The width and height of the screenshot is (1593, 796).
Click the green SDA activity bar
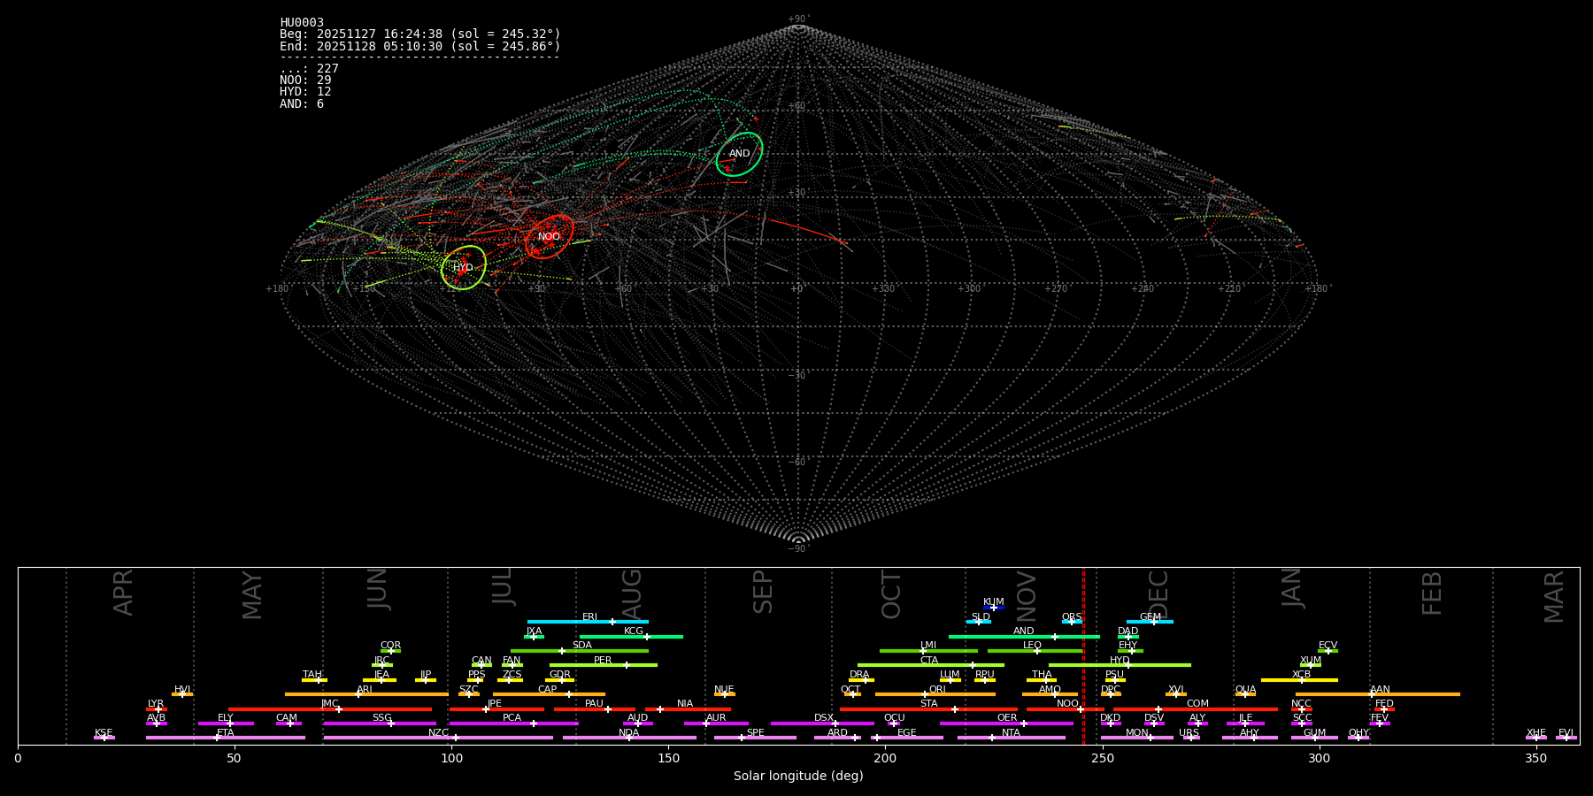[x=580, y=651]
